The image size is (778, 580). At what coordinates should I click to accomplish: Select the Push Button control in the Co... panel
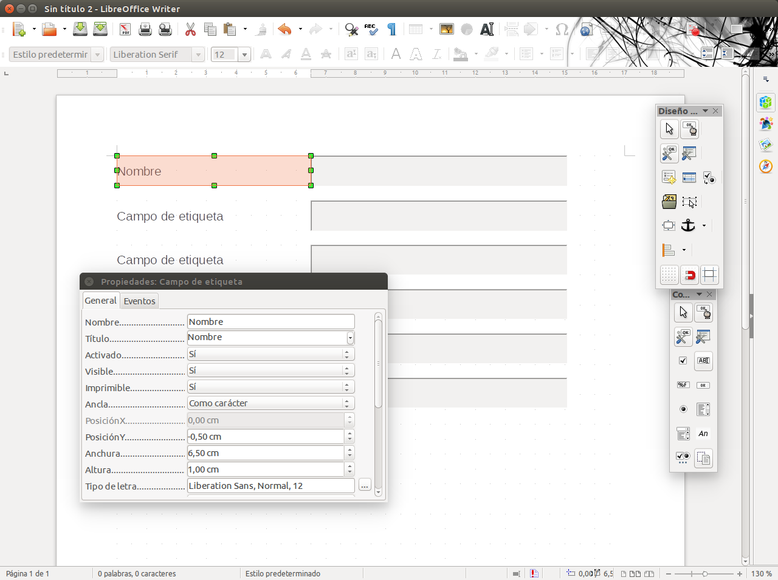point(703,385)
